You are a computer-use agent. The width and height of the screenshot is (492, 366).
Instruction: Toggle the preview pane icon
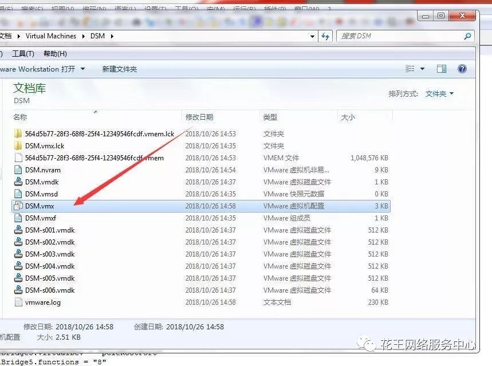pyautogui.click(x=441, y=69)
